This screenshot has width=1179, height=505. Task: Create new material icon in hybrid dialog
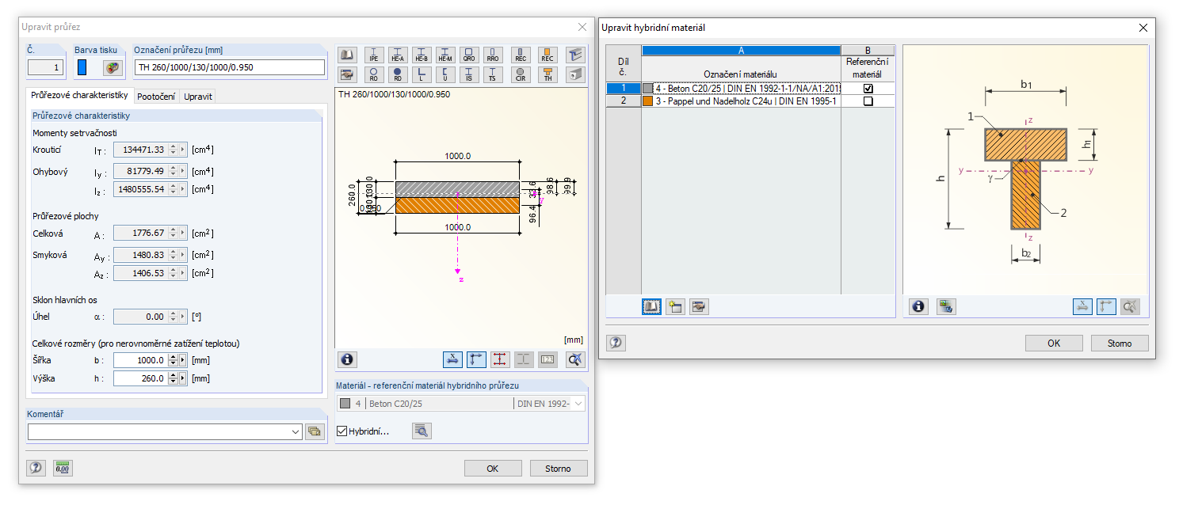(675, 306)
